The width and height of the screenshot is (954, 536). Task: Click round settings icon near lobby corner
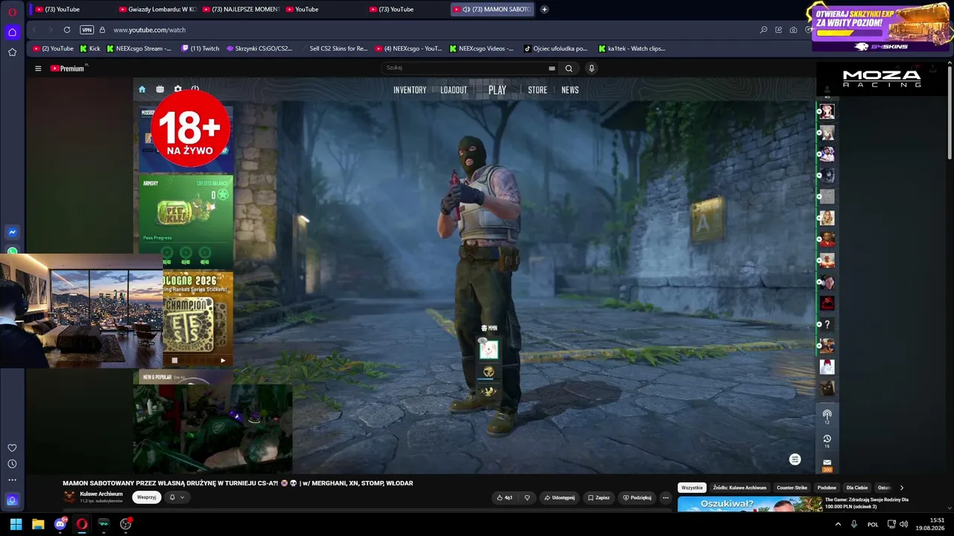(x=795, y=459)
